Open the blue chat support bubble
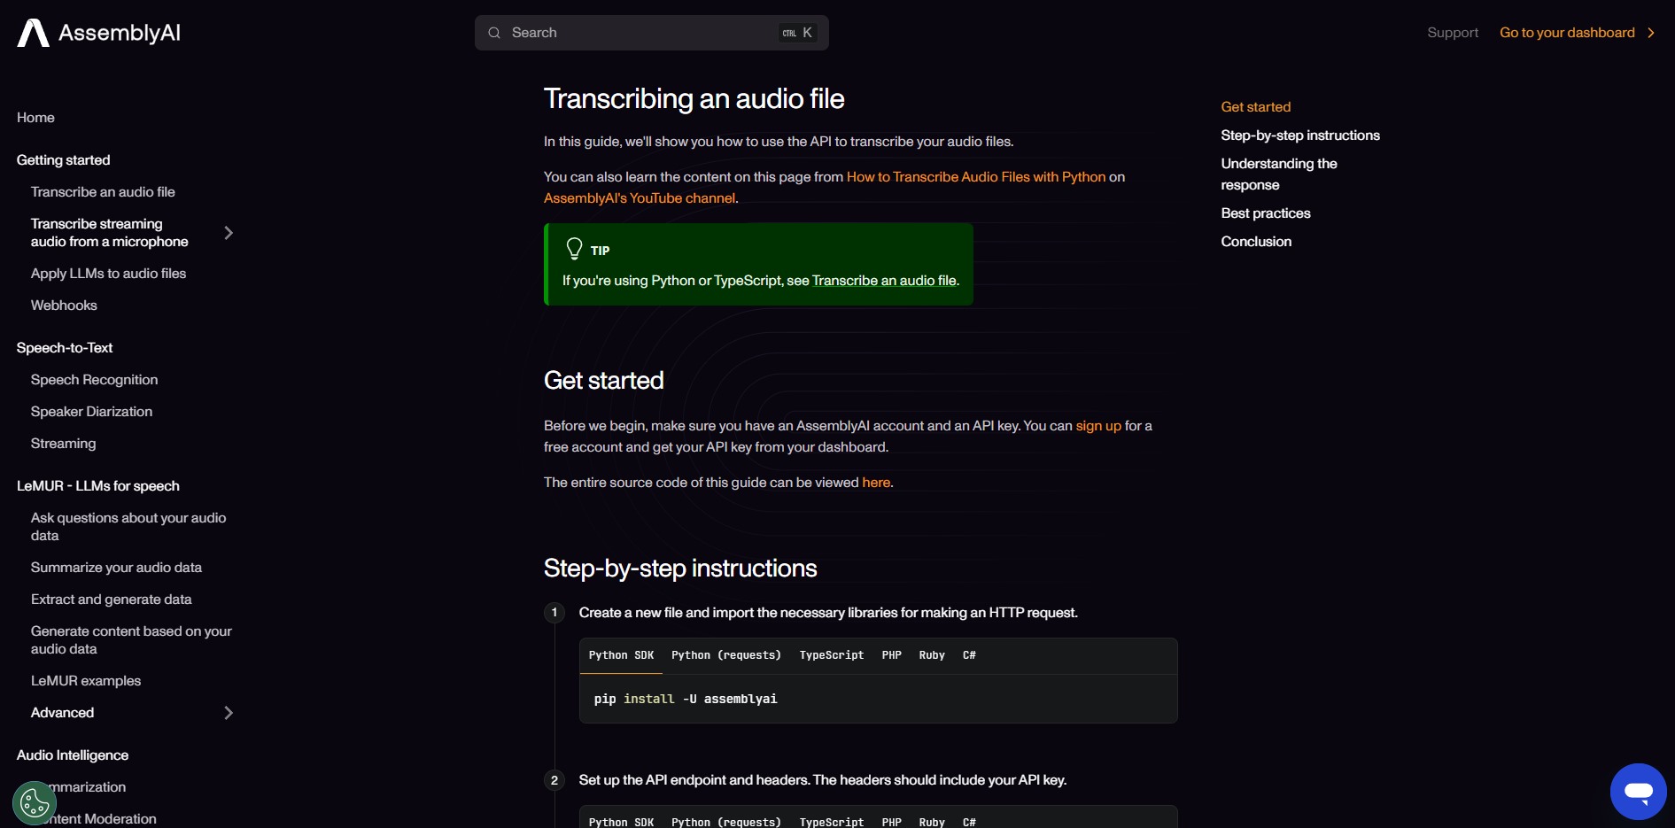The width and height of the screenshot is (1675, 828). coord(1638,792)
